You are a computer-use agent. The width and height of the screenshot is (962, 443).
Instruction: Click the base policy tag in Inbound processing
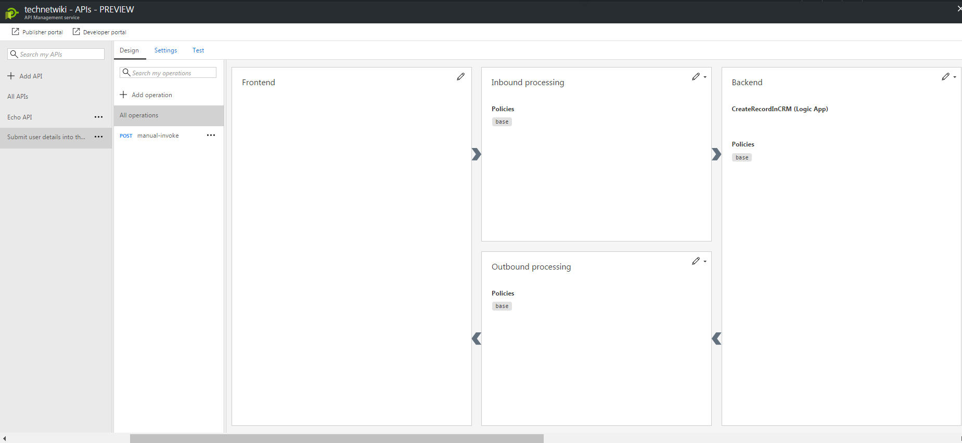pos(502,122)
